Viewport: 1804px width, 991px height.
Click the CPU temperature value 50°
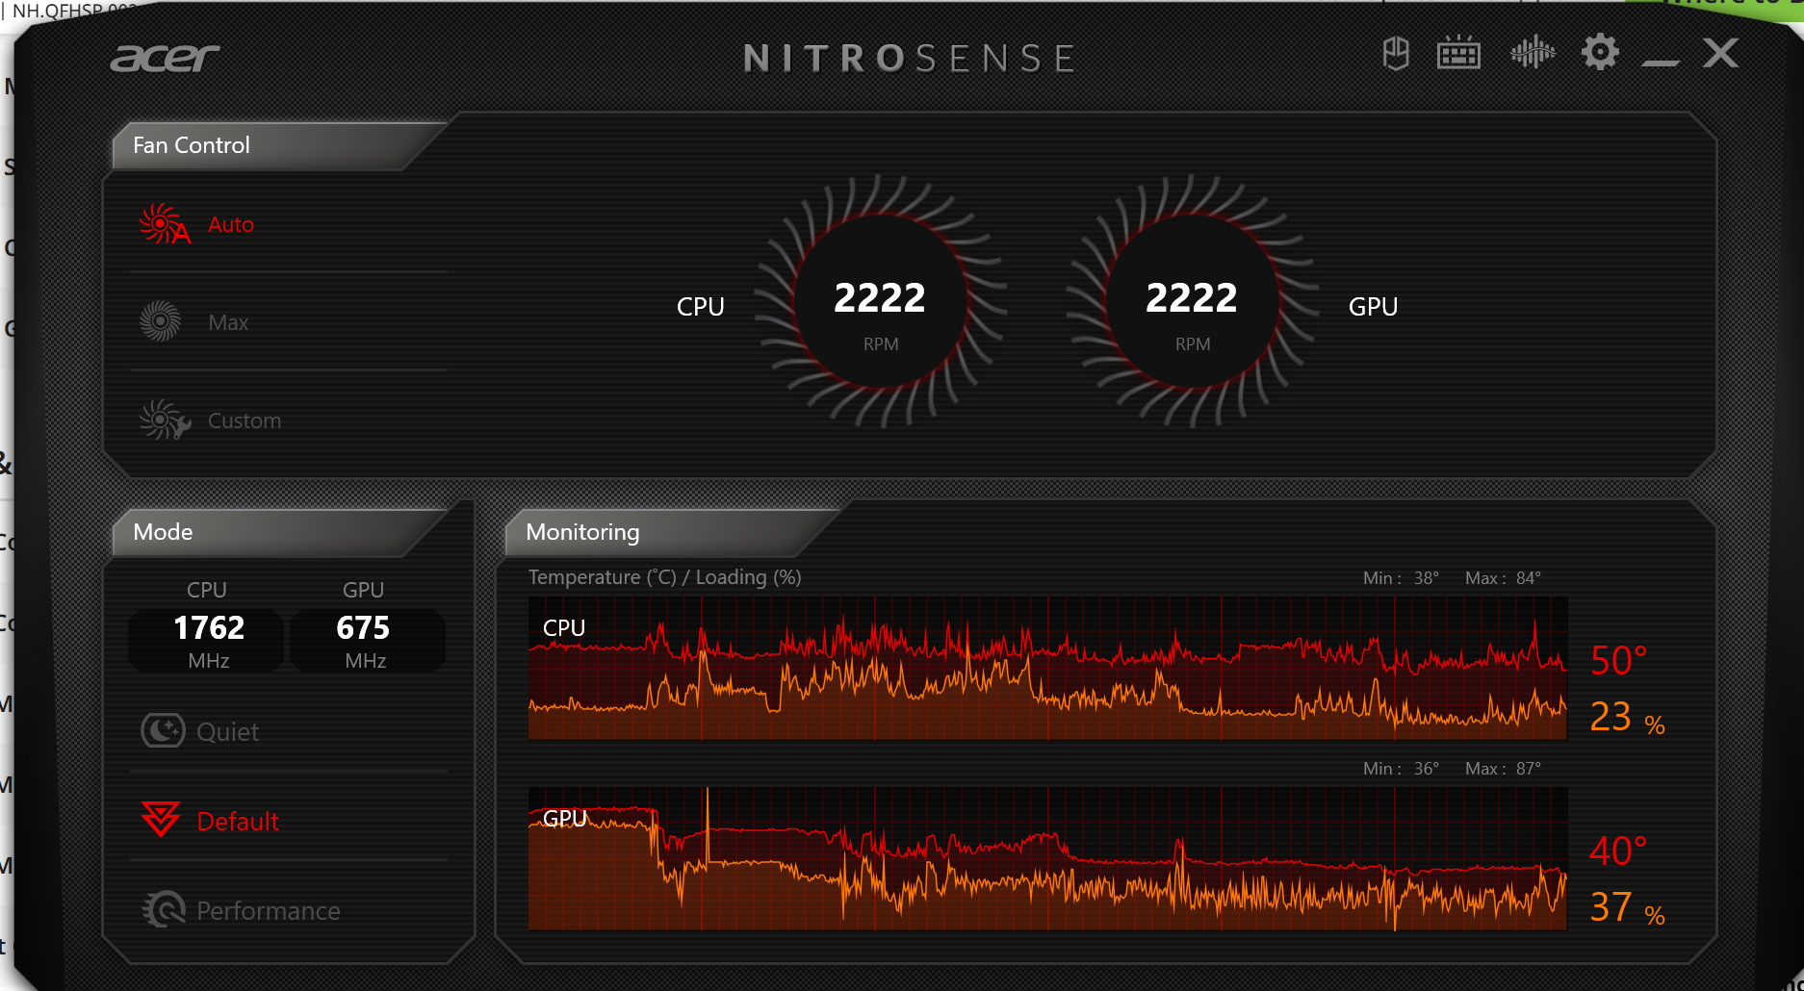(1618, 660)
